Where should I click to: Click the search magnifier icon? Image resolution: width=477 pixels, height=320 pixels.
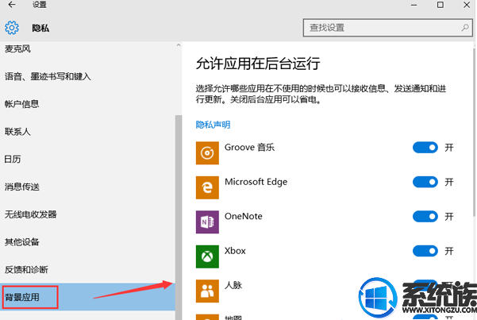pyautogui.click(x=464, y=28)
